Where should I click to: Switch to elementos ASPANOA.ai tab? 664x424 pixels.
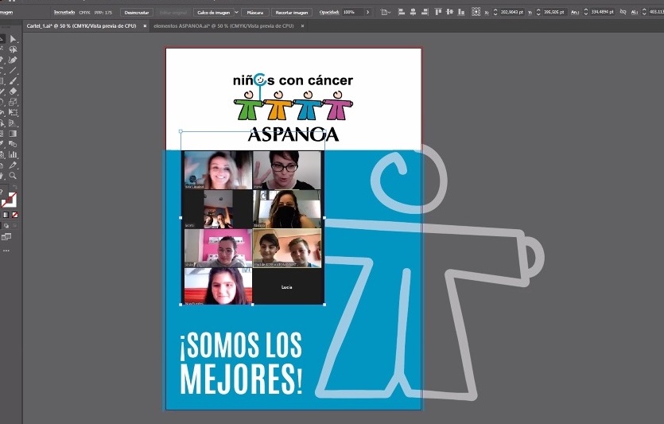(223, 25)
